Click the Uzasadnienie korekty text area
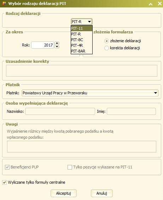Viewport: 163px width, 200px height. point(82,71)
